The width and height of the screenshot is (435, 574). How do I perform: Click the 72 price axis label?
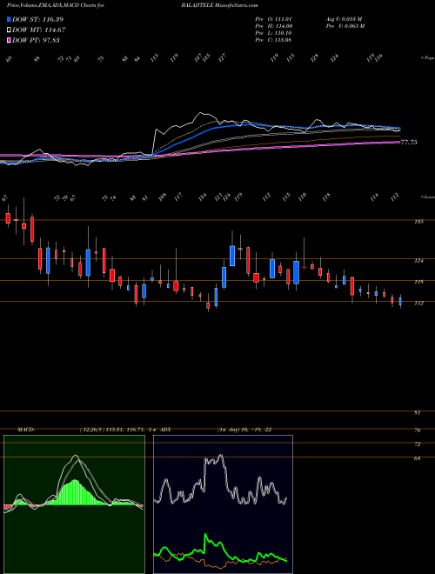point(417,444)
